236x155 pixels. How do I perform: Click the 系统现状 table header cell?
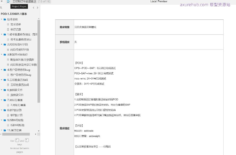click(65, 42)
